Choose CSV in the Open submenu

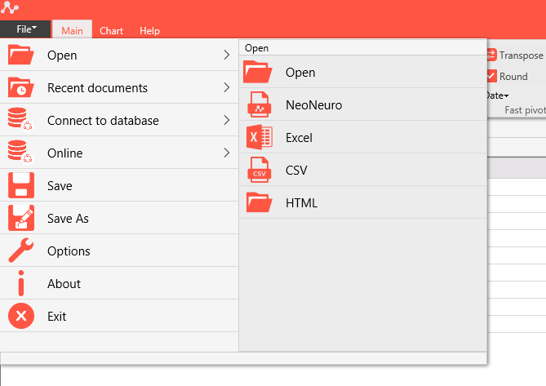[363, 171]
